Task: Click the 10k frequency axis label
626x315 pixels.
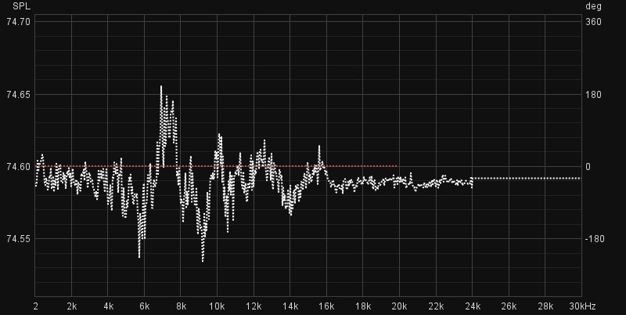Action: tap(217, 306)
